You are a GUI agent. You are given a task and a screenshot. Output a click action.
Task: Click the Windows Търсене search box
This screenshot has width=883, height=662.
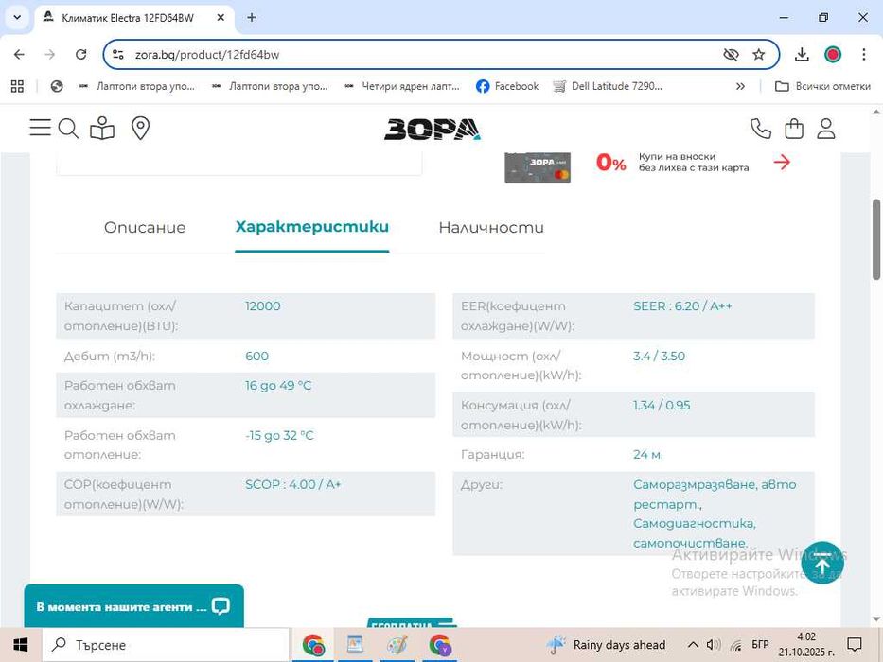(167, 645)
